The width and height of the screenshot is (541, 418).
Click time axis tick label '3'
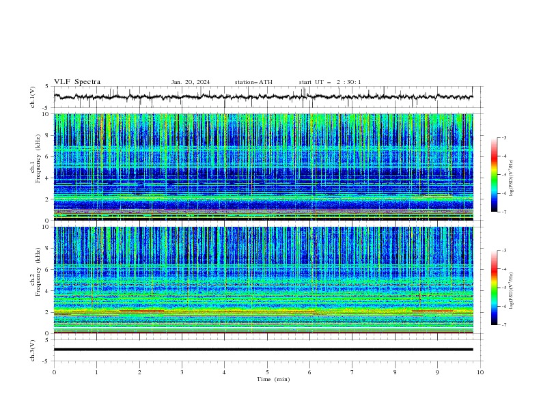pos(182,372)
